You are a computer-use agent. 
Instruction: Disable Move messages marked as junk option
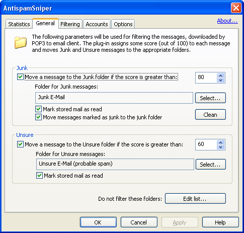pyautogui.click(x=38, y=117)
